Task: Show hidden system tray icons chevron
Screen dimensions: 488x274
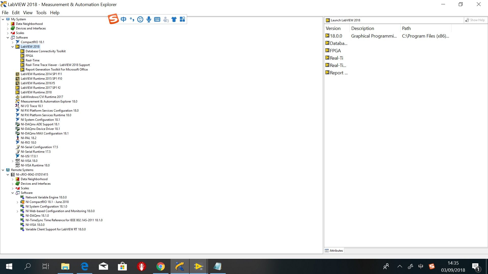Action: tap(400, 266)
